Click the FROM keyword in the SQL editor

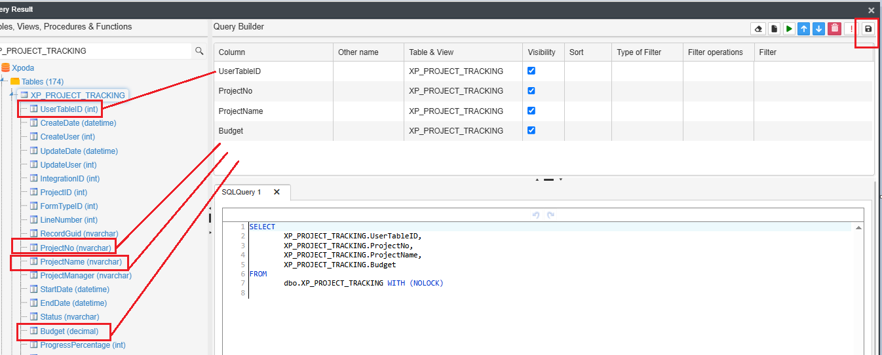tap(258, 274)
